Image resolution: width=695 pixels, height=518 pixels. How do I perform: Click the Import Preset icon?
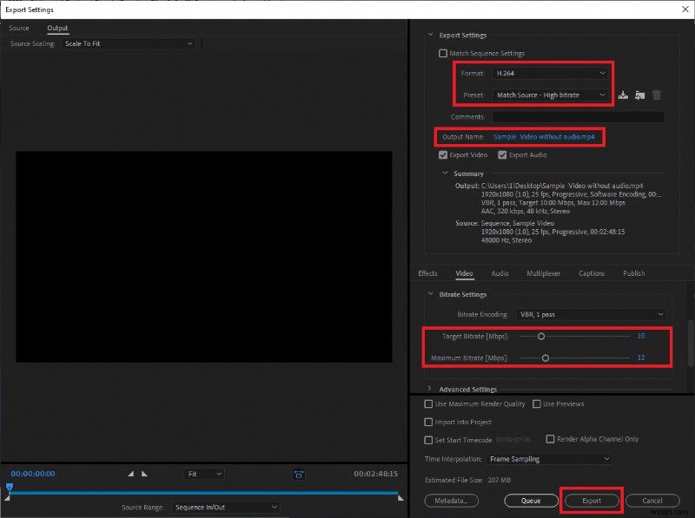tap(639, 95)
